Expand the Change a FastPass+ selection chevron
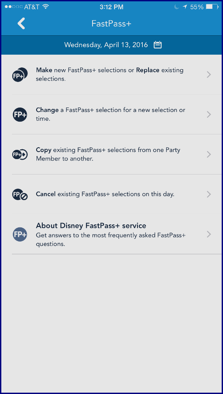Viewport: 223px width, 394px height. 208,115
